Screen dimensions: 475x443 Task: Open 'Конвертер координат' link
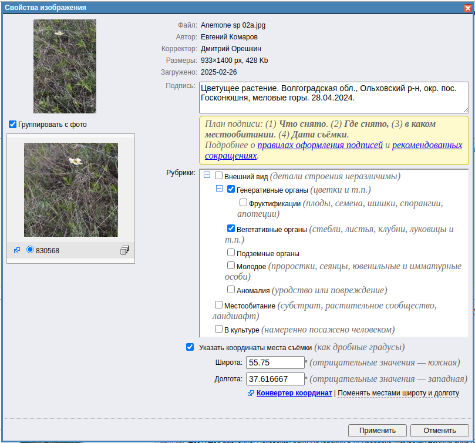(x=294, y=393)
